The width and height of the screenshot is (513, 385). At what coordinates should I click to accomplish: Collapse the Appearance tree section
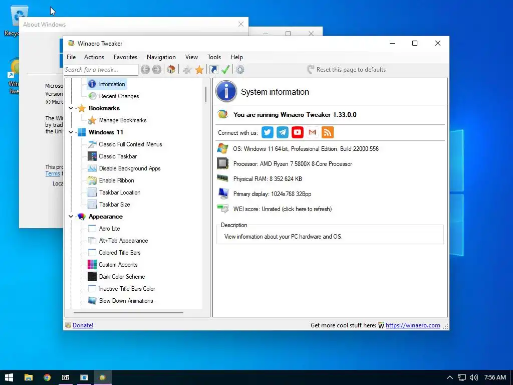[71, 217]
